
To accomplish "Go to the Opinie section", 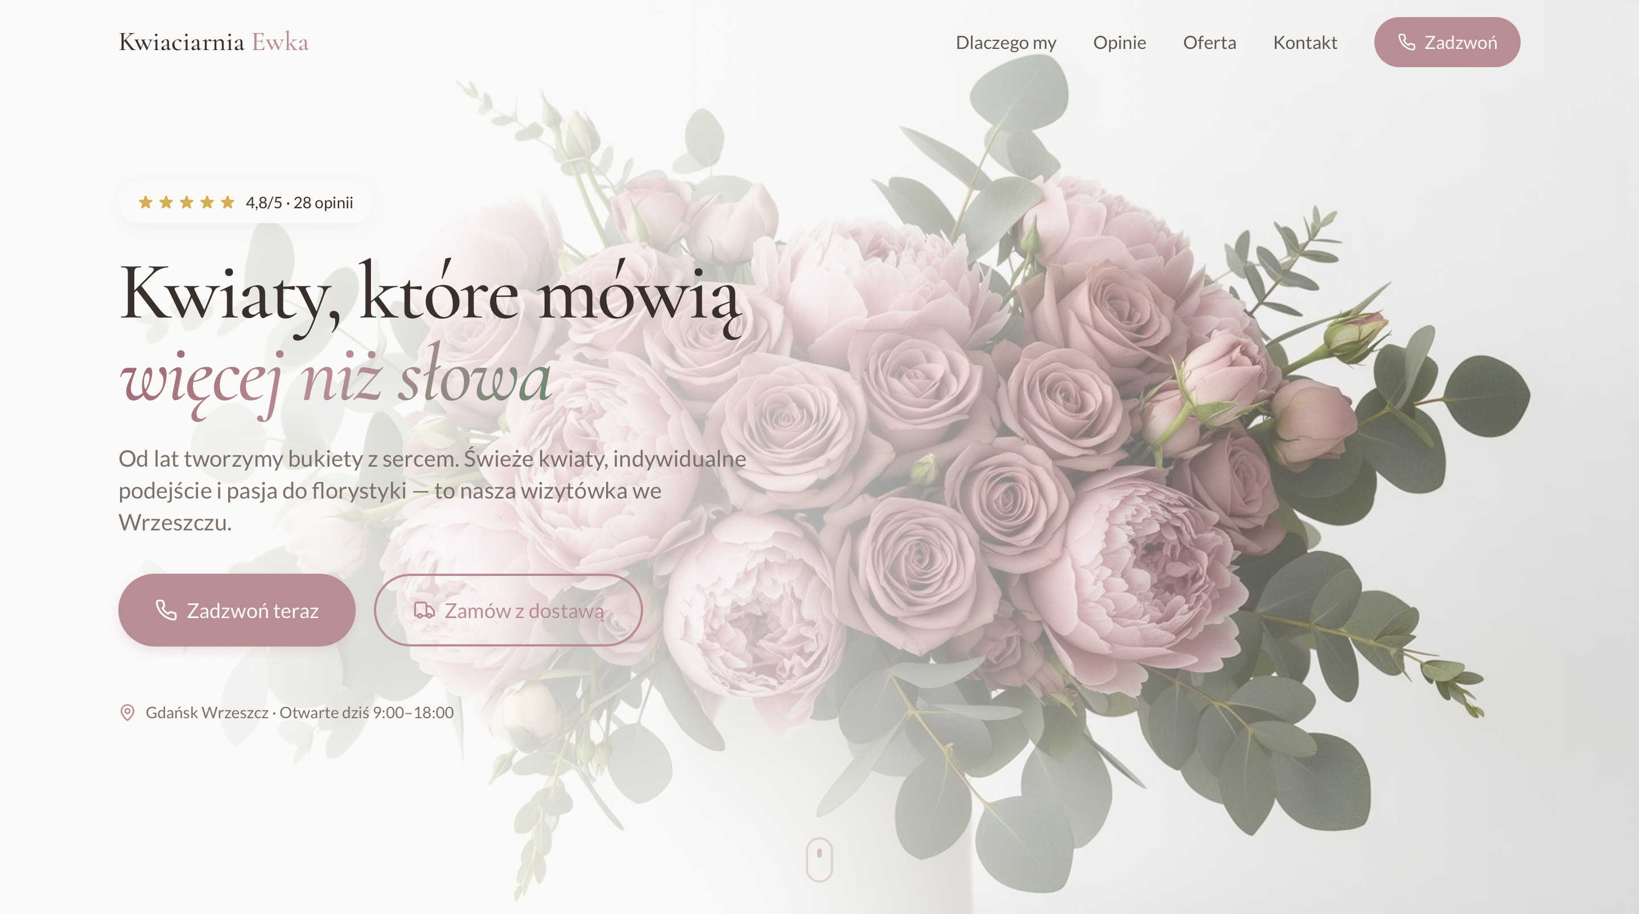I will click(x=1119, y=43).
